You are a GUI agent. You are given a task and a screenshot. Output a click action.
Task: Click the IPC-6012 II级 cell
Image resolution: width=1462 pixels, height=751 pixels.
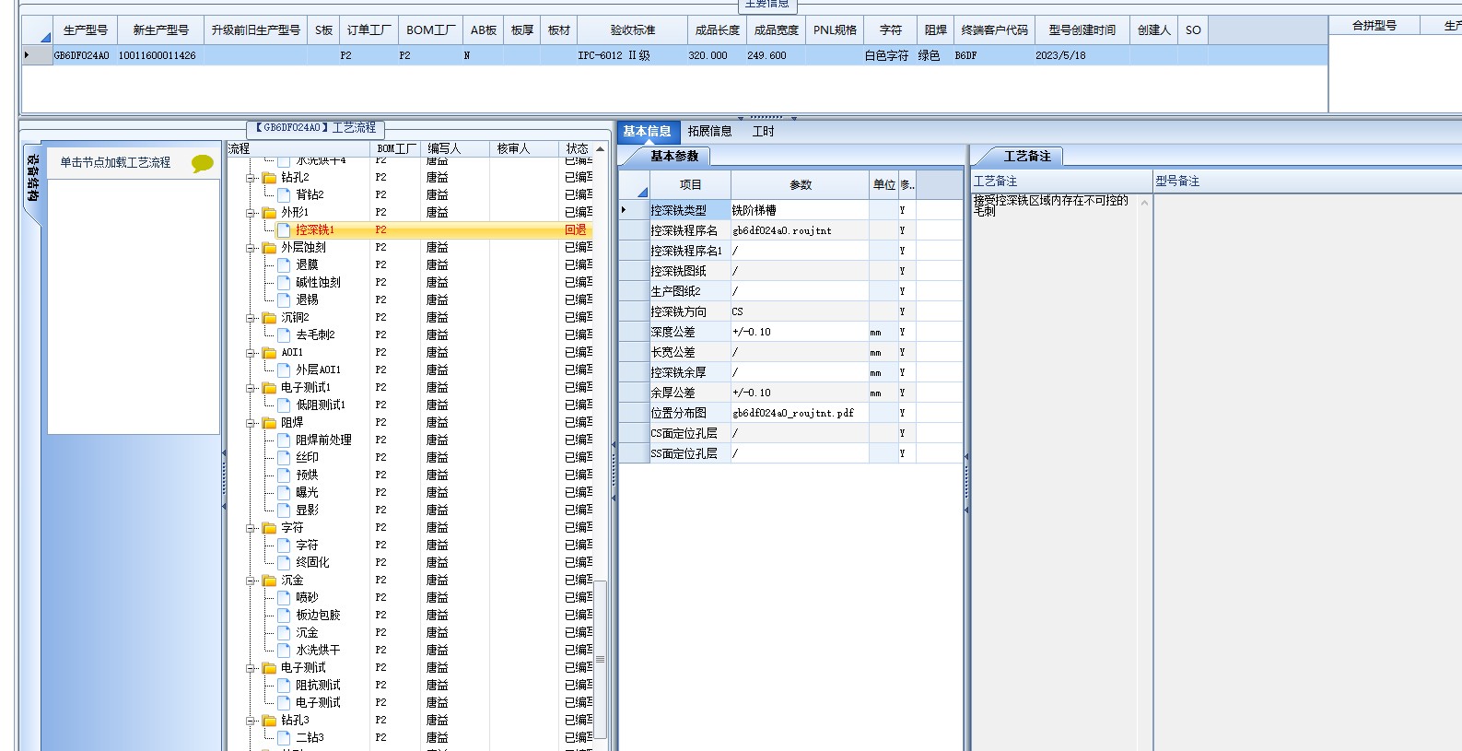(632, 55)
